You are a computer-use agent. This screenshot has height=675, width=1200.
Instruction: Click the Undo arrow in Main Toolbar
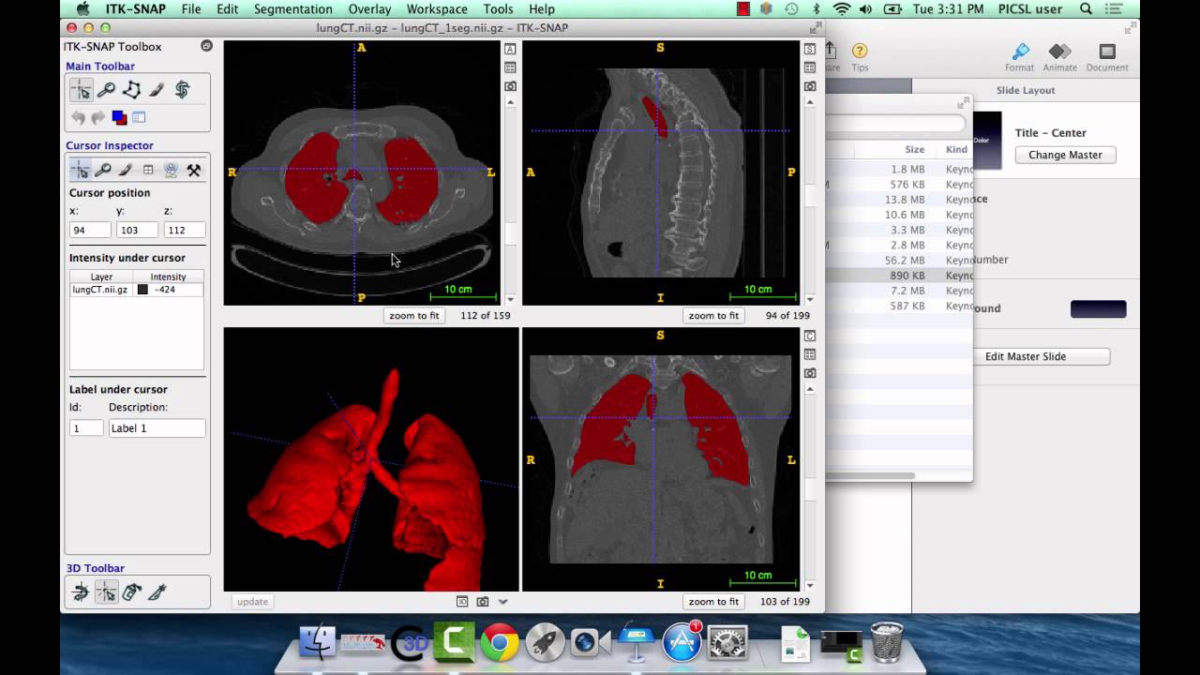pos(79,118)
